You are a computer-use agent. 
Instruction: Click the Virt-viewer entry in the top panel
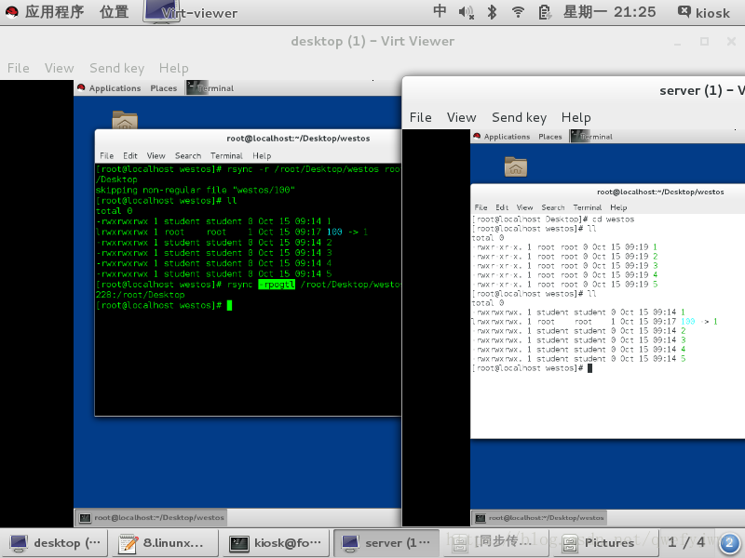(x=191, y=12)
